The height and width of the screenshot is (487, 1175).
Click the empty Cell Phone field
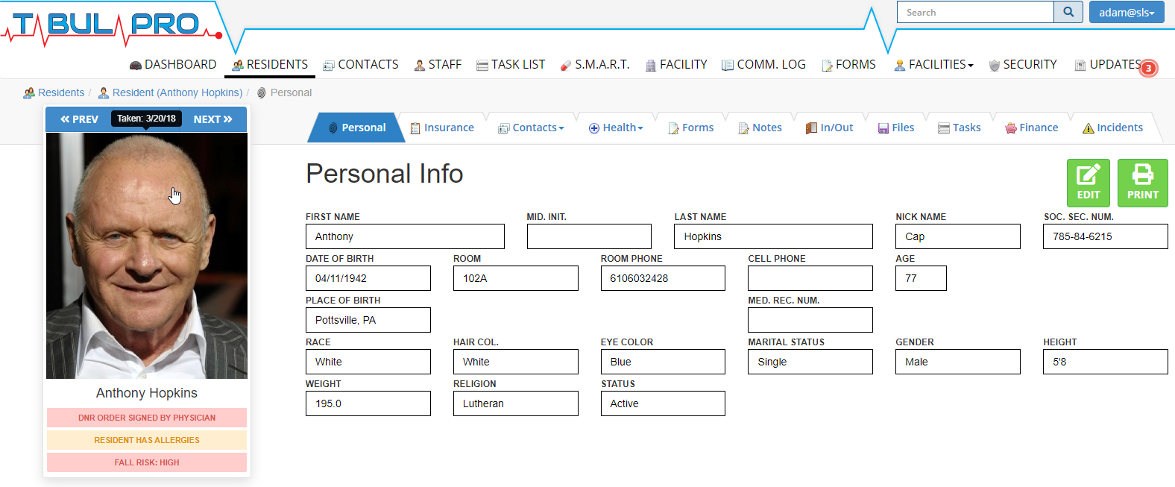click(810, 278)
